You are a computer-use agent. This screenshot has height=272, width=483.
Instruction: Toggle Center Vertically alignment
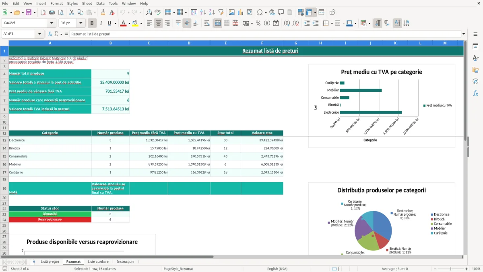coord(187,23)
